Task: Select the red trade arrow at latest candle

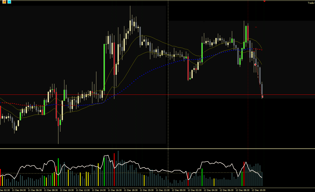Action: coord(262,96)
